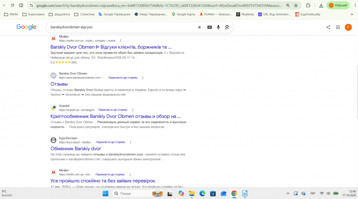Viewport: 358px width, 199px height.
Task: Share results with the share icon
Action: point(328,27)
